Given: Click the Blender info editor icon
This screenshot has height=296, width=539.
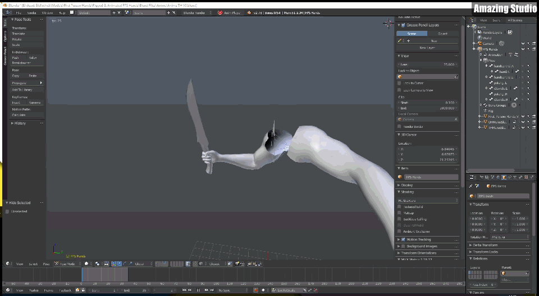Looking at the screenshot, I should (6, 12).
